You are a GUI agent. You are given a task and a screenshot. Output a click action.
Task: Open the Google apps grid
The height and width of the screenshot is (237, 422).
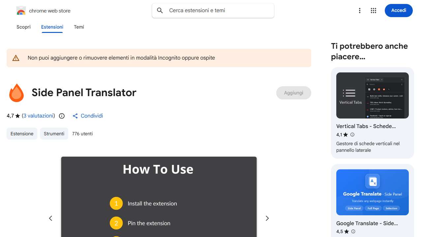point(373,11)
